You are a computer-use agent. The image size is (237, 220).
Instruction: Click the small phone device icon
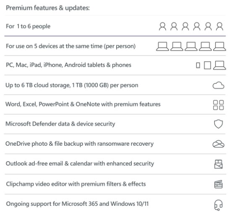[x=198, y=65]
